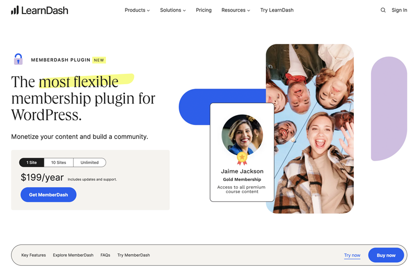
Task: Click the $199/year price text
Action: click(42, 177)
